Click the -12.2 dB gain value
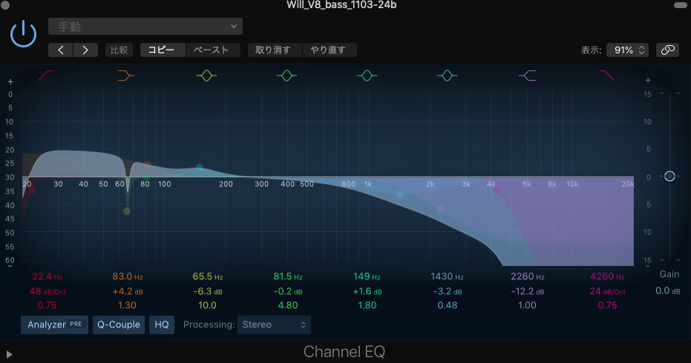 [x=528, y=291]
